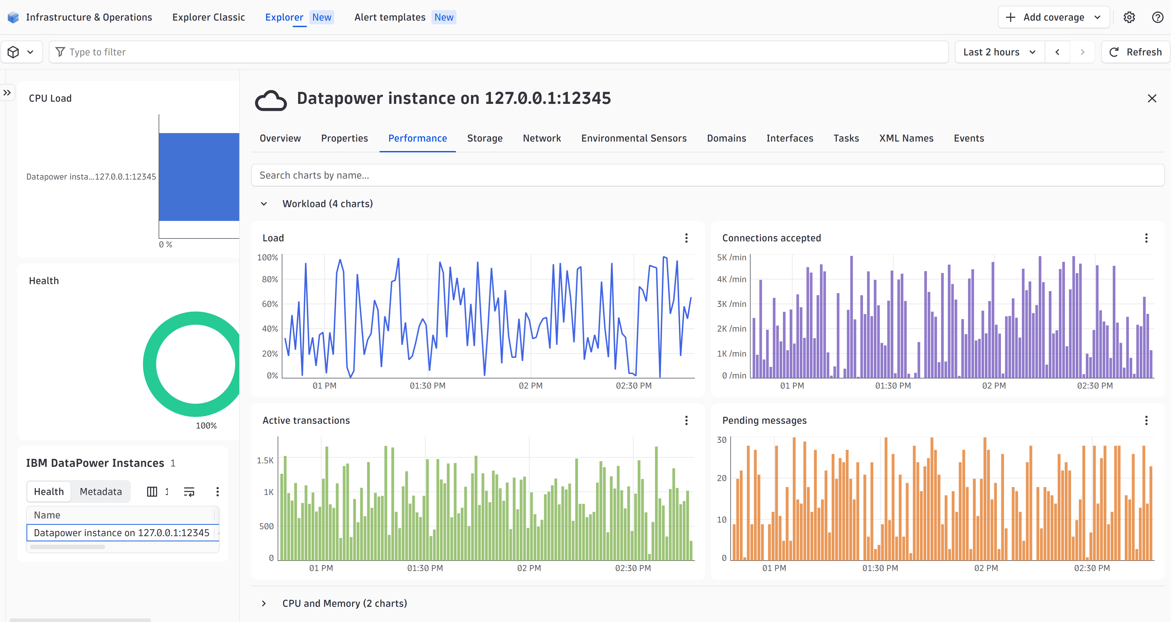Toggle line wrap icon in instances table
Image resolution: width=1171 pixels, height=622 pixels.
(189, 492)
